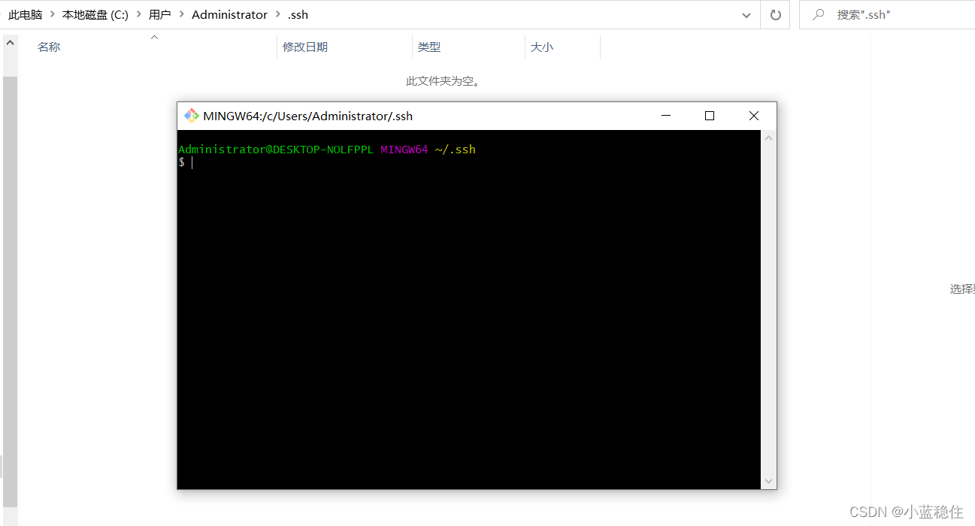
Task: Expand the chevron after 此电脑 breadcrumb
Action: pyautogui.click(x=52, y=14)
